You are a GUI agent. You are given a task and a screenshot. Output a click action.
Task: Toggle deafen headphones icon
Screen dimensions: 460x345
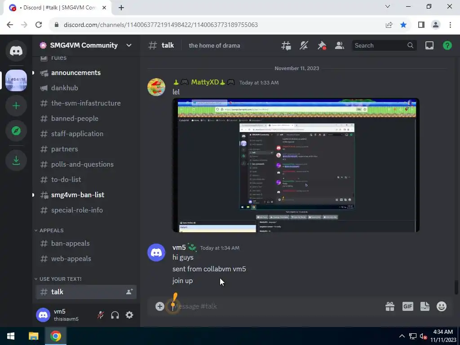115,315
